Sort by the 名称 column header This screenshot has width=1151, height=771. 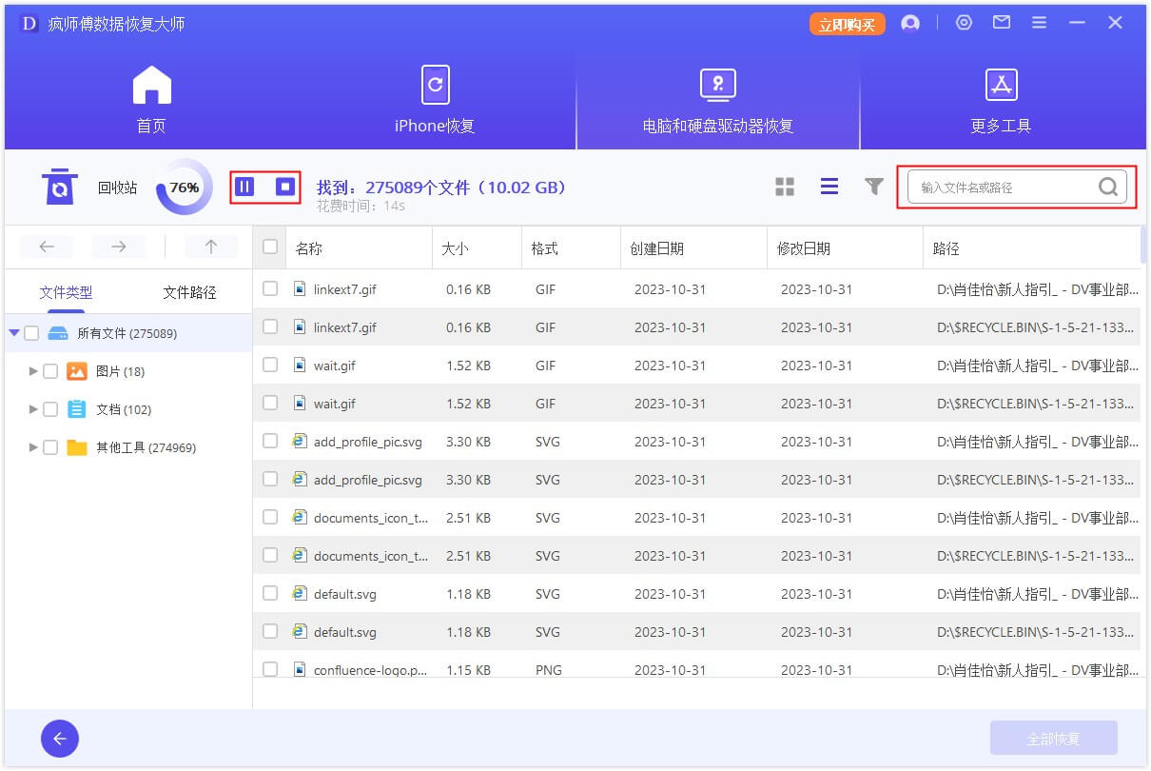(309, 248)
